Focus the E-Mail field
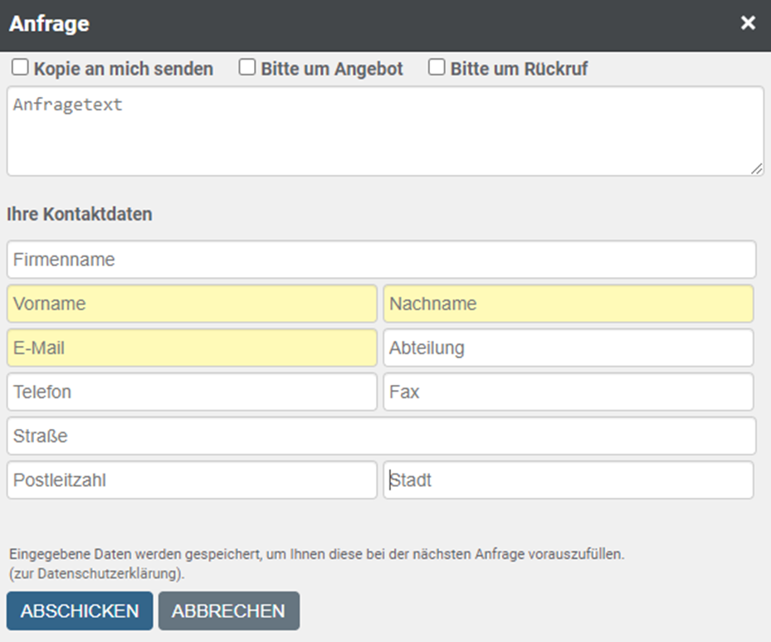This screenshot has height=642, width=771. pyautogui.click(x=192, y=348)
